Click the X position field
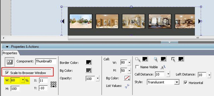 pos(43,81)
